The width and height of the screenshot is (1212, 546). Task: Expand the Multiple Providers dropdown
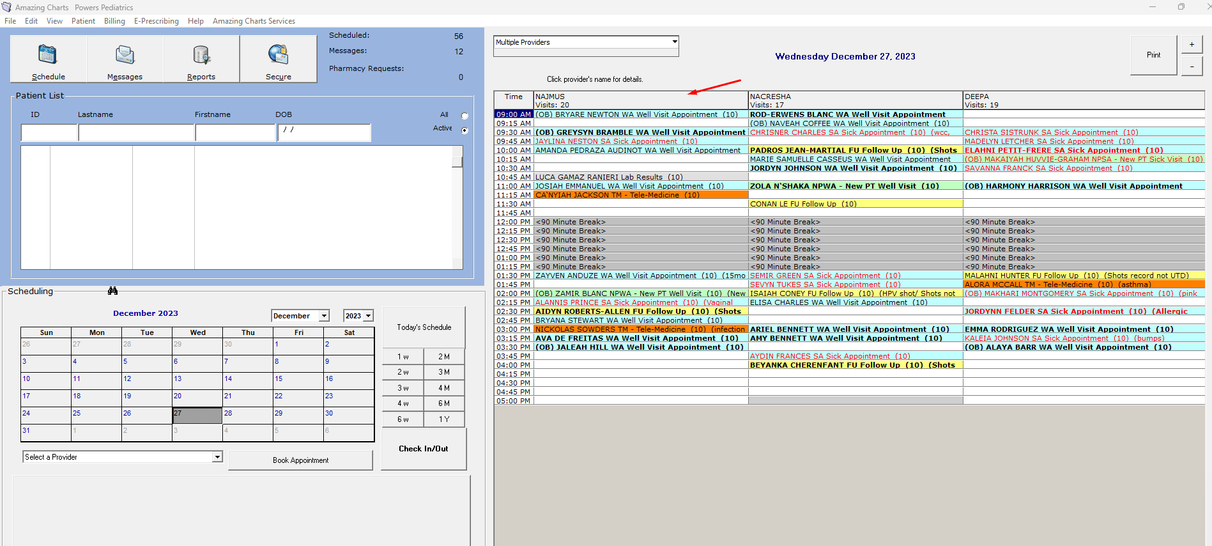point(675,42)
